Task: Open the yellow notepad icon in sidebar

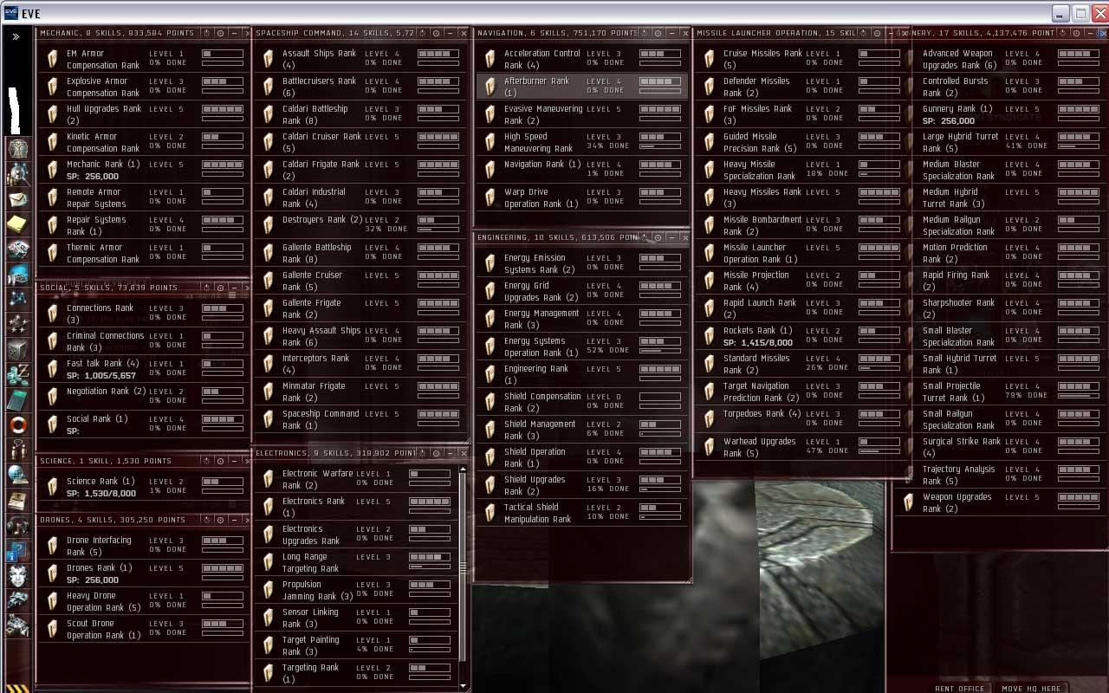Action: point(18,224)
